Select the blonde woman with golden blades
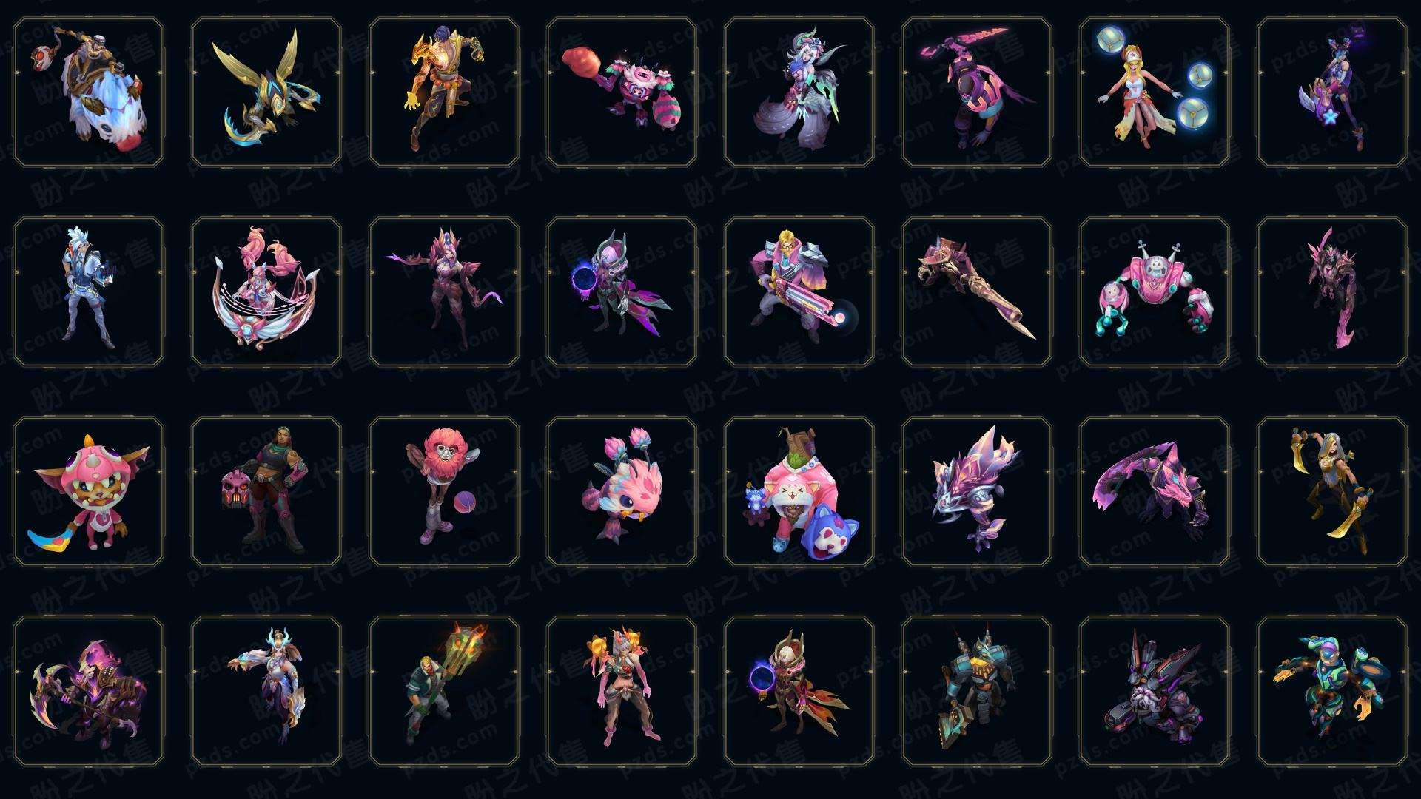 (x=1332, y=491)
